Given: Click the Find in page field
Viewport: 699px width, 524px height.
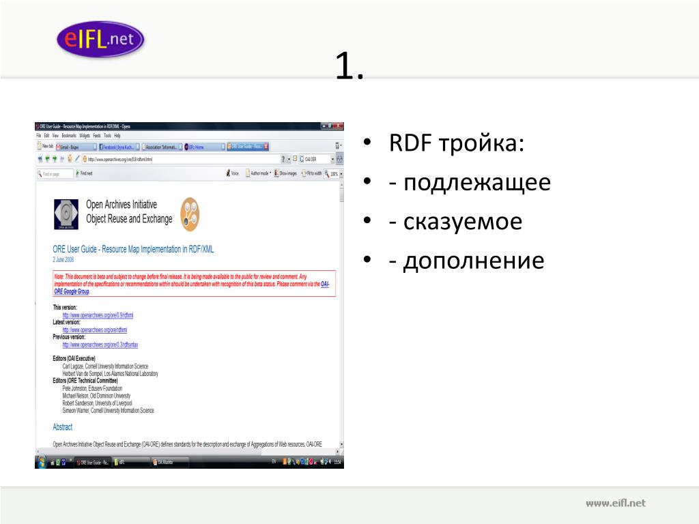Looking at the screenshot, I should [x=55, y=174].
